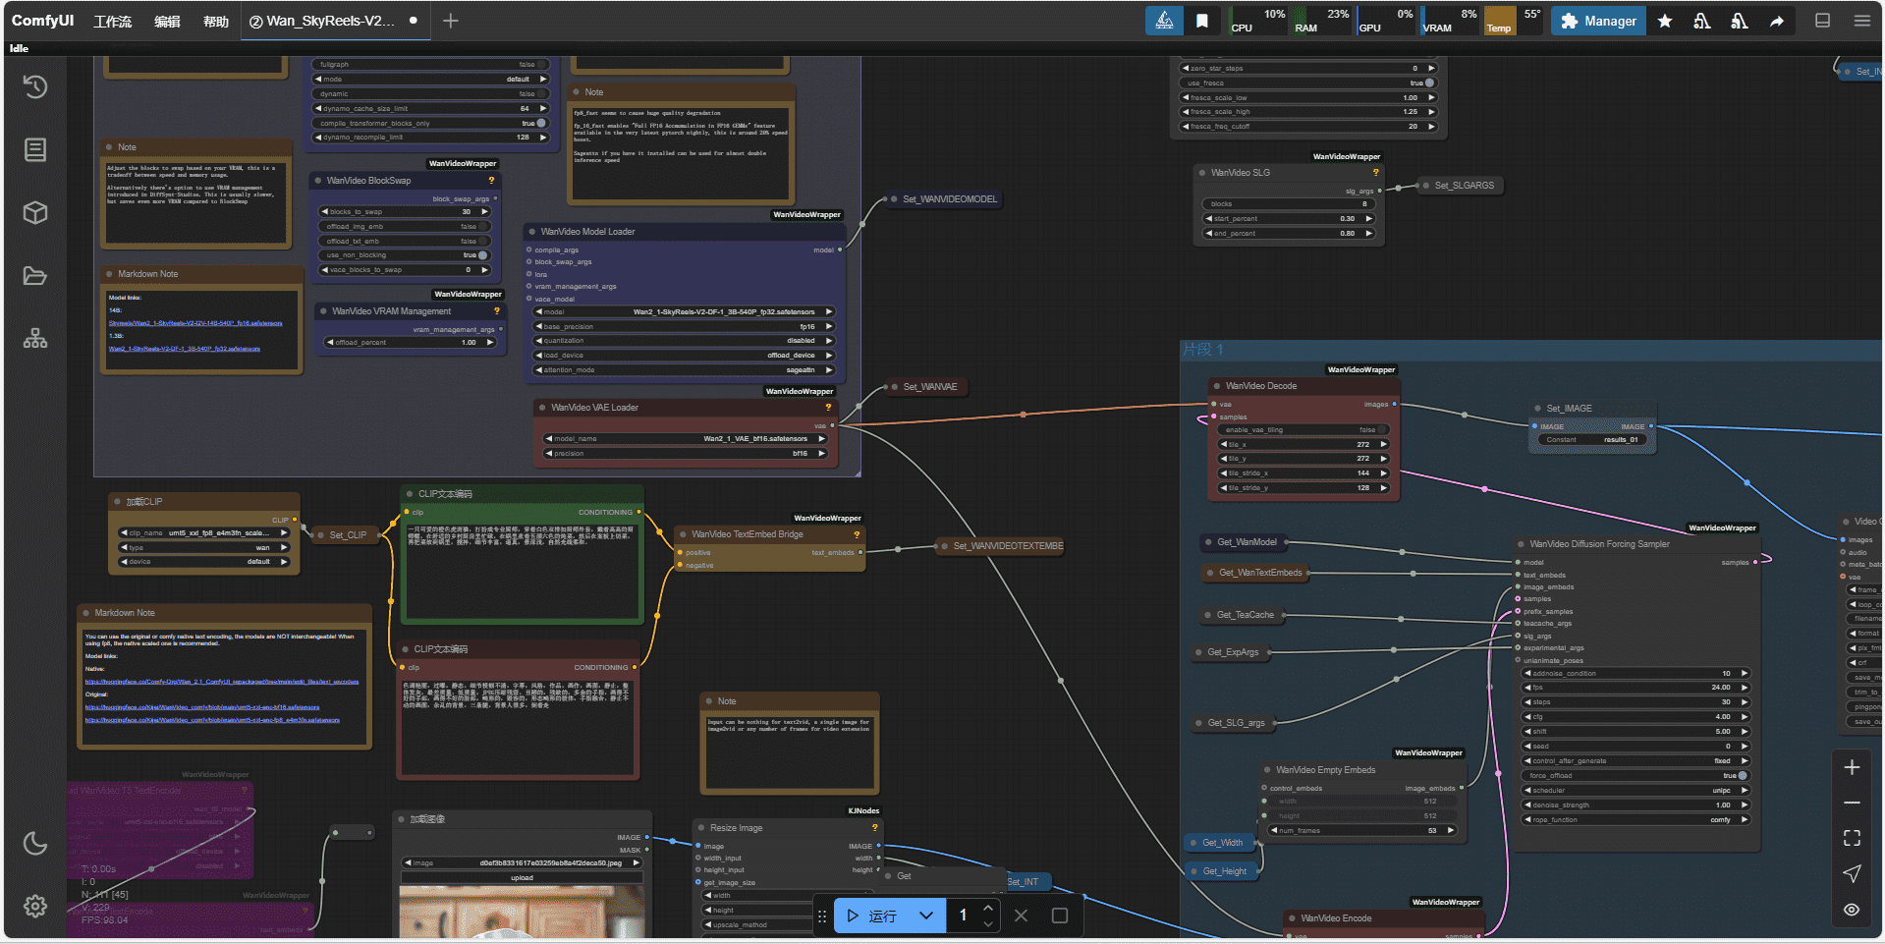Viewport: 1885px width, 944px height.
Task: Open settings gear in sidebar
Action: click(35, 906)
